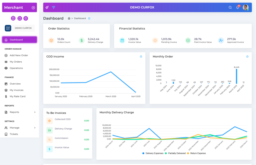Click the Commission 0.00 amount
Image resolution: width=256 pixels, height=165 pixels.
pyautogui.click(x=86, y=139)
